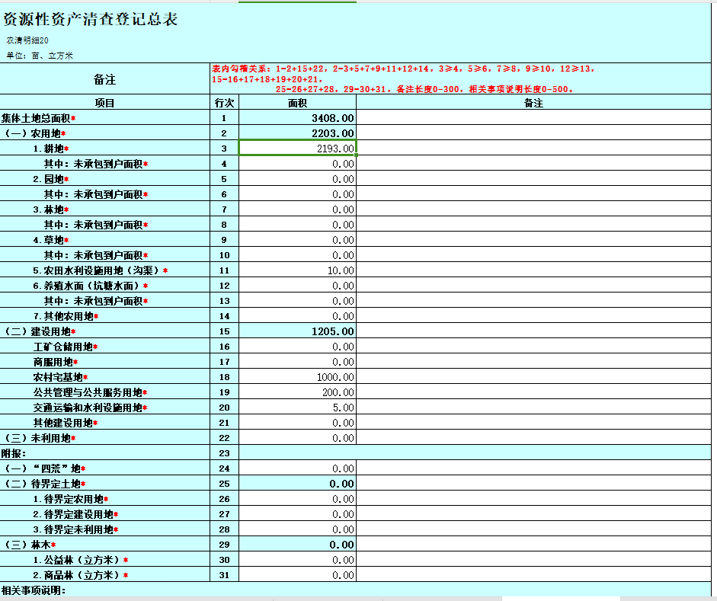Click the 面积 column header
717x601 pixels.
(x=297, y=102)
